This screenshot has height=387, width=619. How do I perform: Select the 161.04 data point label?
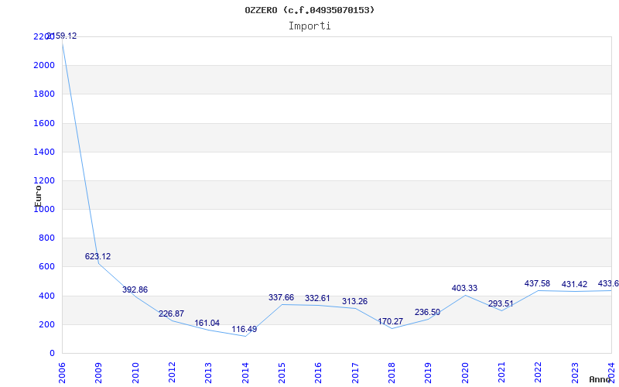207,324
